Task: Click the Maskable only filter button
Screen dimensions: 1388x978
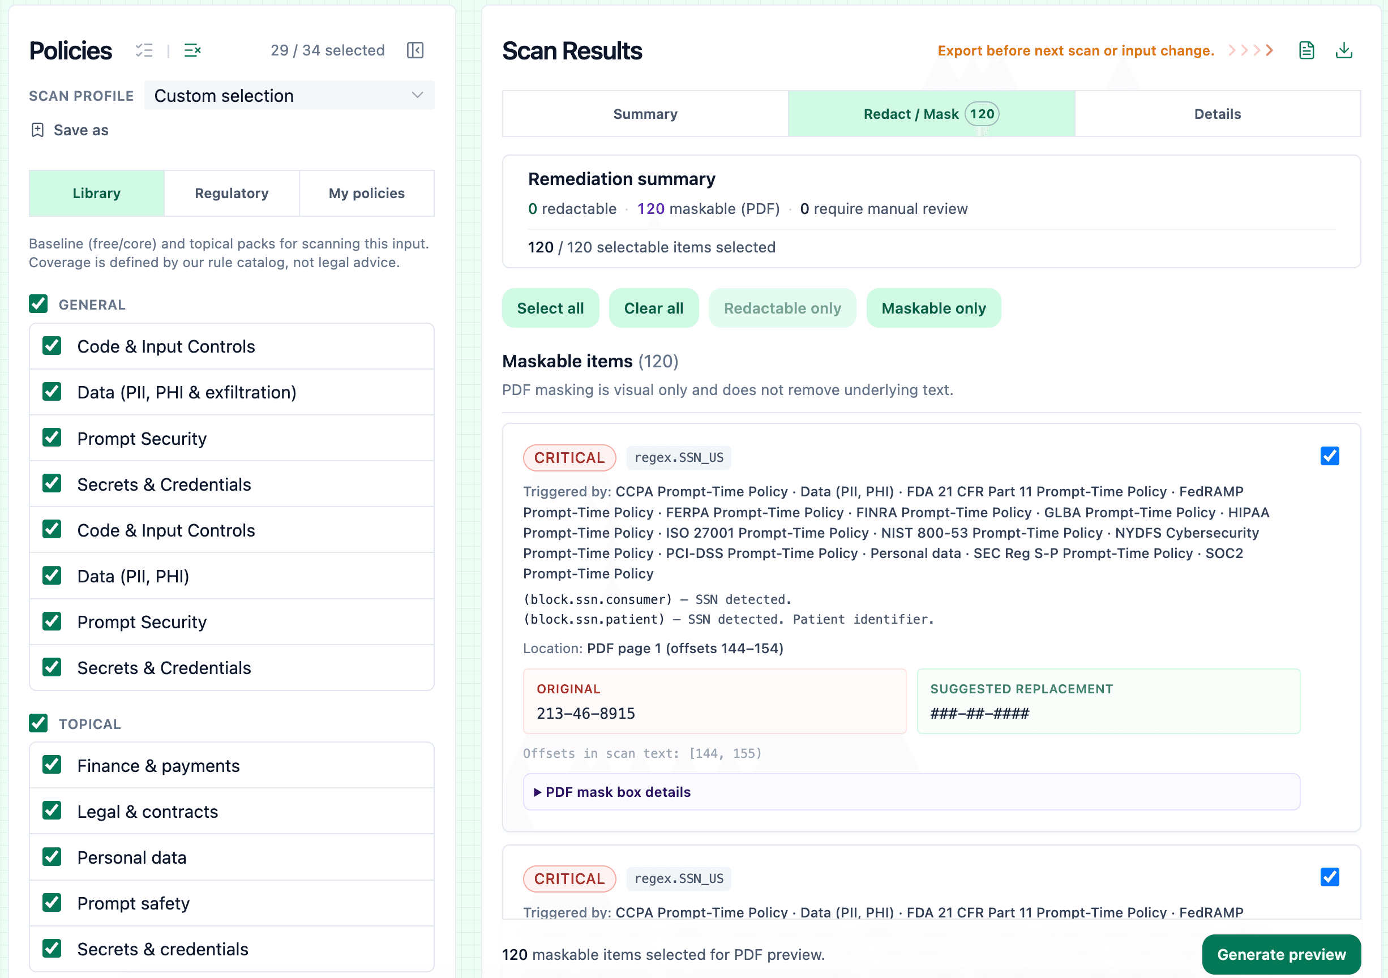Action: point(933,308)
